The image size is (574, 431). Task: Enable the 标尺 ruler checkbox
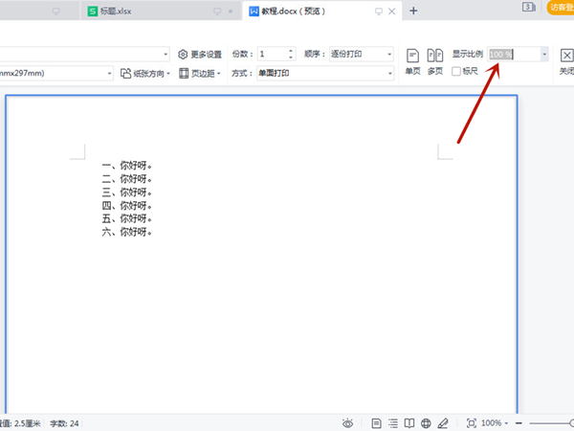pyautogui.click(x=457, y=72)
